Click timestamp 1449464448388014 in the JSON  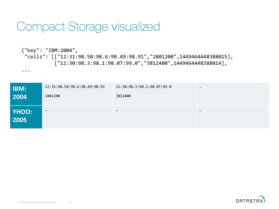coord(198,63)
